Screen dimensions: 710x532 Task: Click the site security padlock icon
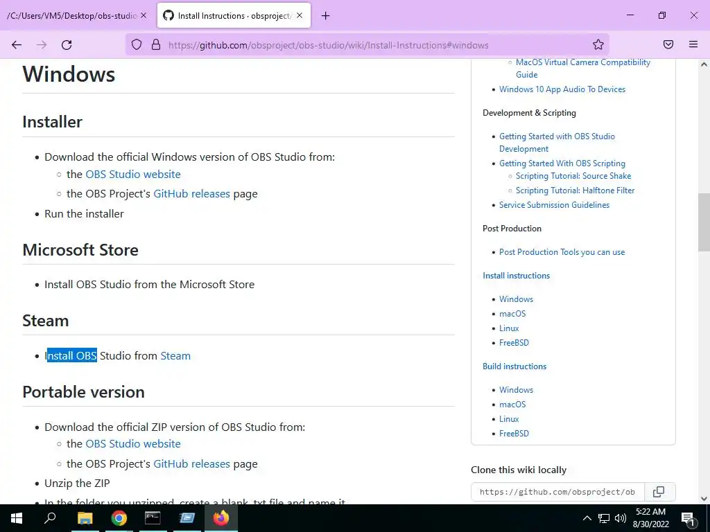(x=156, y=45)
